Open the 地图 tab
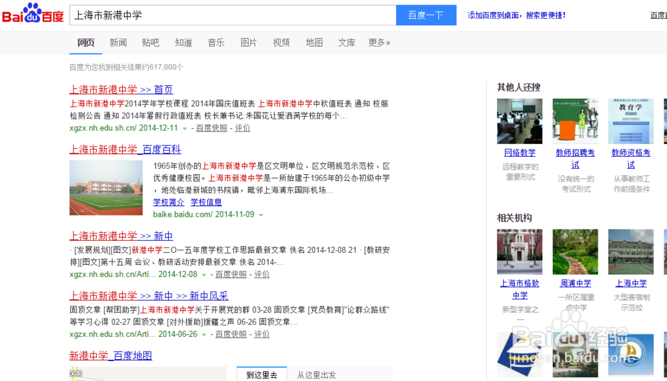 click(x=314, y=43)
